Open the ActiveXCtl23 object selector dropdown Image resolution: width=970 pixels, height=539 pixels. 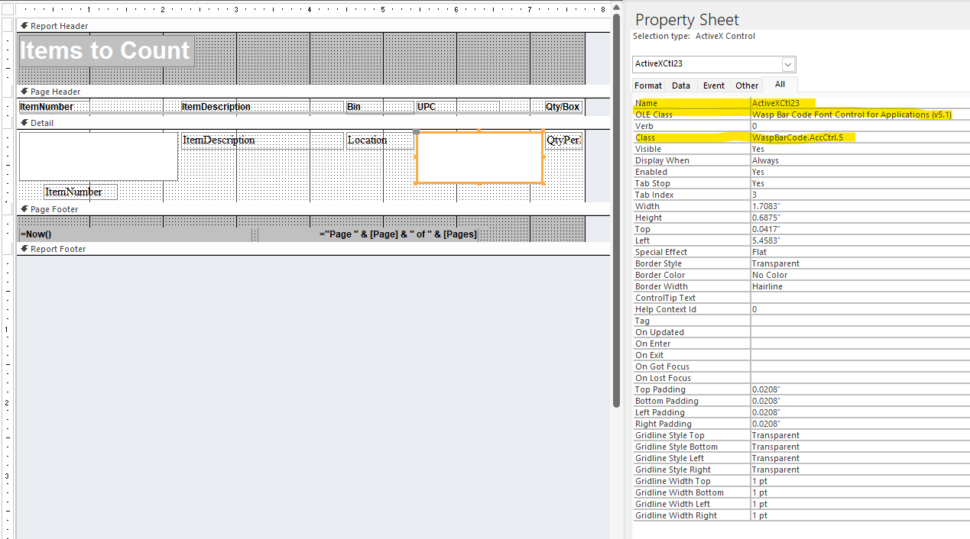[789, 64]
